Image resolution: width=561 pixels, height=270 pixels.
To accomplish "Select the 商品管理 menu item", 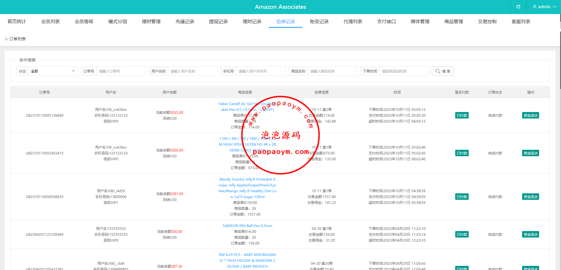I will 453,22.
